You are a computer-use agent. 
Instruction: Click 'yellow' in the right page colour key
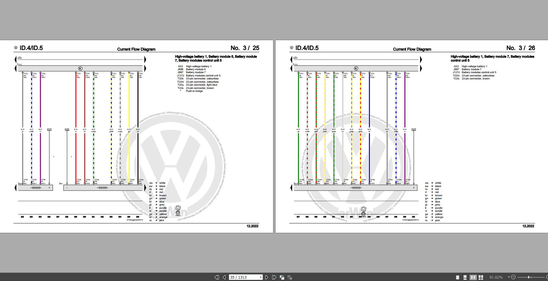point(439,214)
